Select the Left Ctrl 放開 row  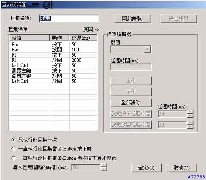tap(53, 81)
